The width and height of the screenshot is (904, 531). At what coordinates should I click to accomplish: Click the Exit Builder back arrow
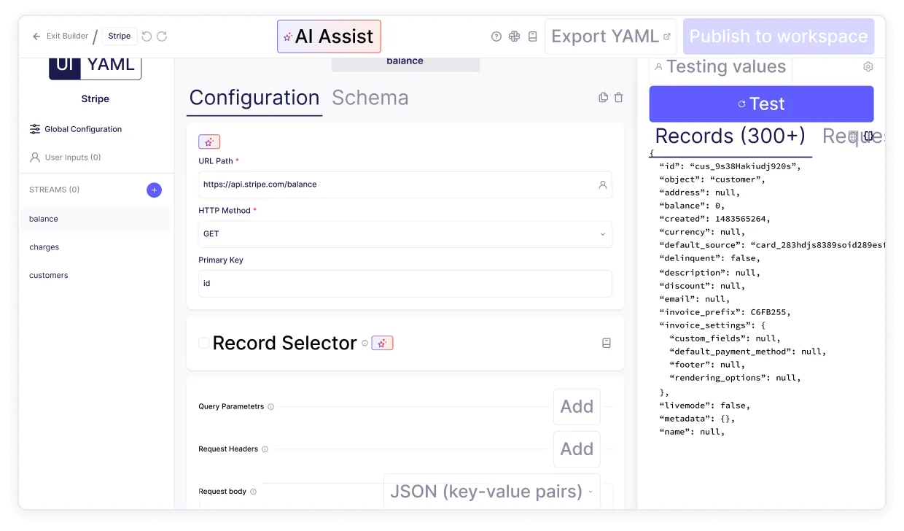36,36
